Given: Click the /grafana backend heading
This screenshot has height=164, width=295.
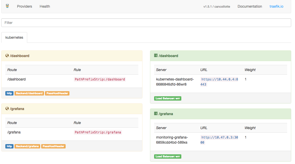Looking at the screenshot, I should pos(166,114).
